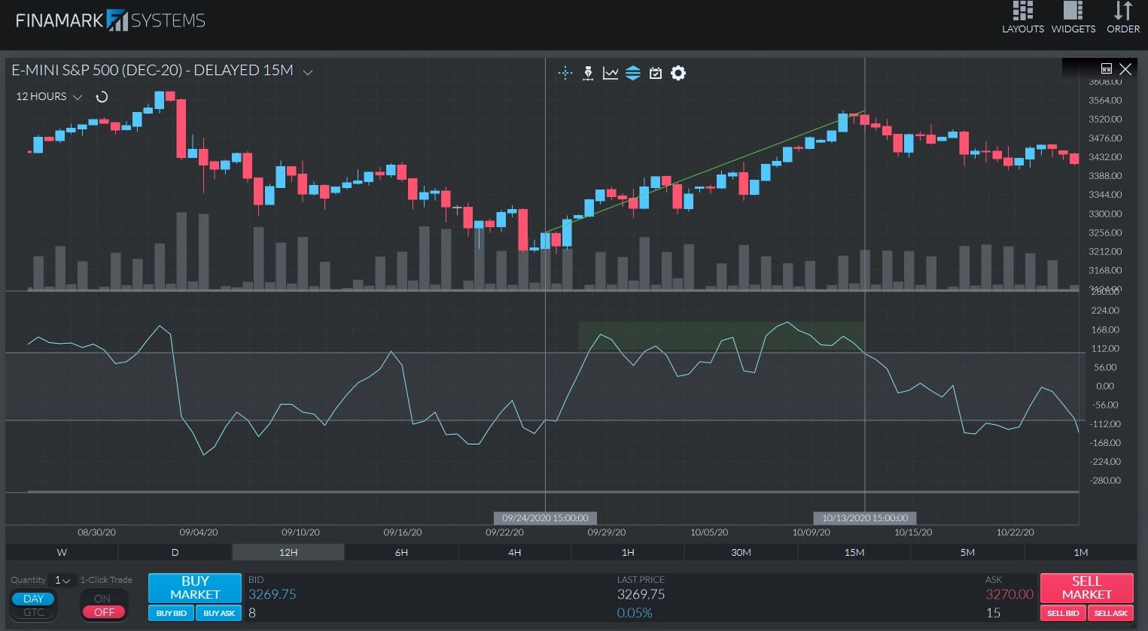The width and height of the screenshot is (1148, 631).
Task: Open the Layouts panel
Action: click(1022, 17)
